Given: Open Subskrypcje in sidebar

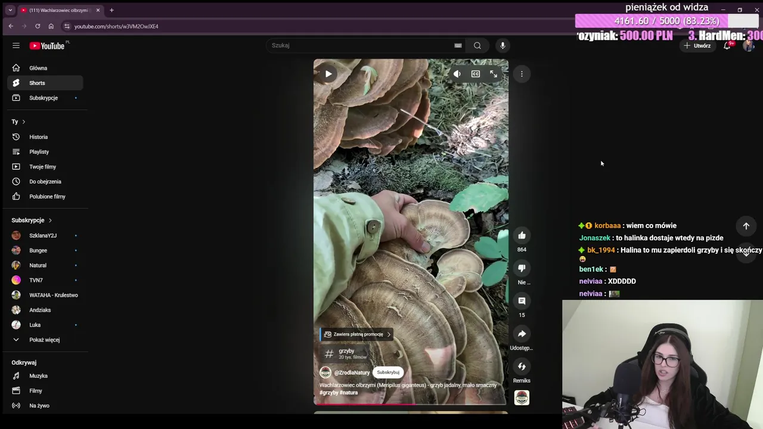Looking at the screenshot, I should click(x=45, y=98).
